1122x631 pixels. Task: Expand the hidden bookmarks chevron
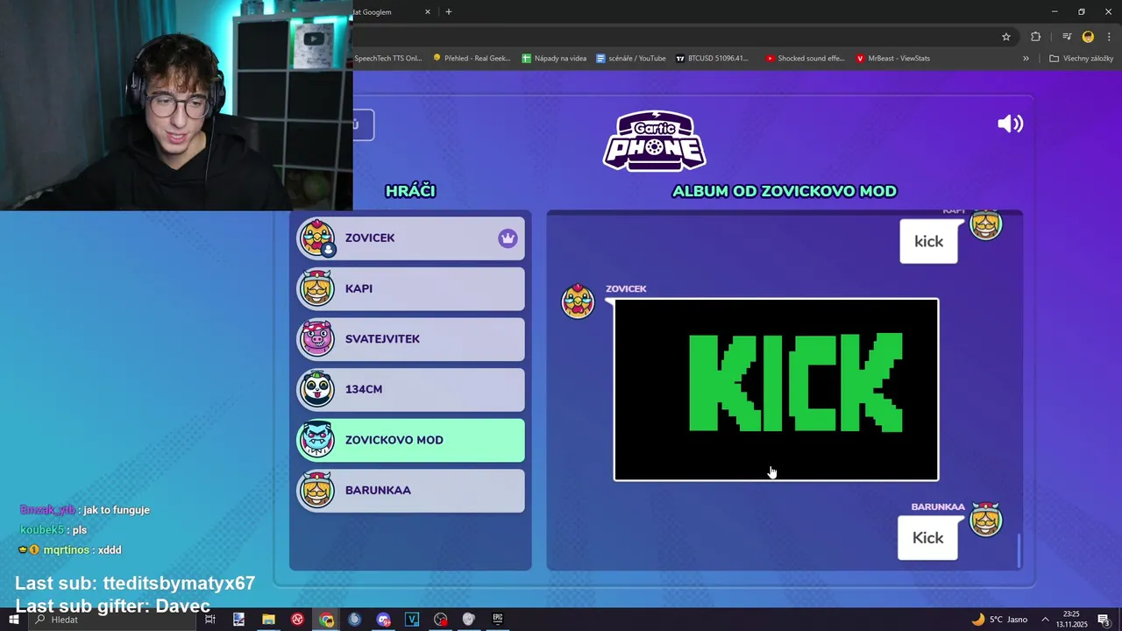tap(1026, 59)
